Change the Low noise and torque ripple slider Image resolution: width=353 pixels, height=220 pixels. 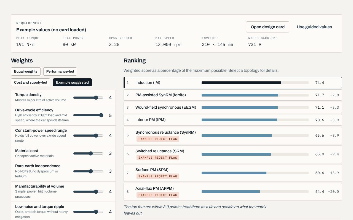click(88, 212)
